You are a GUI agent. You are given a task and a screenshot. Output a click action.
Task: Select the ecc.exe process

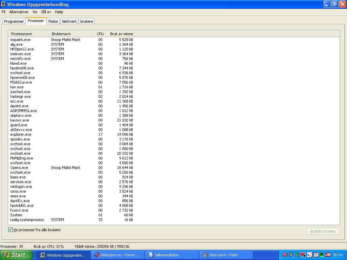(72, 101)
